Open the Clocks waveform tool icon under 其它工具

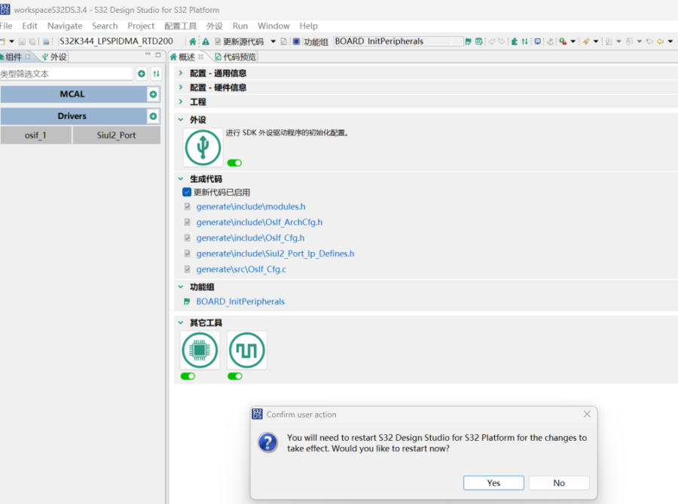click(247, 350)
